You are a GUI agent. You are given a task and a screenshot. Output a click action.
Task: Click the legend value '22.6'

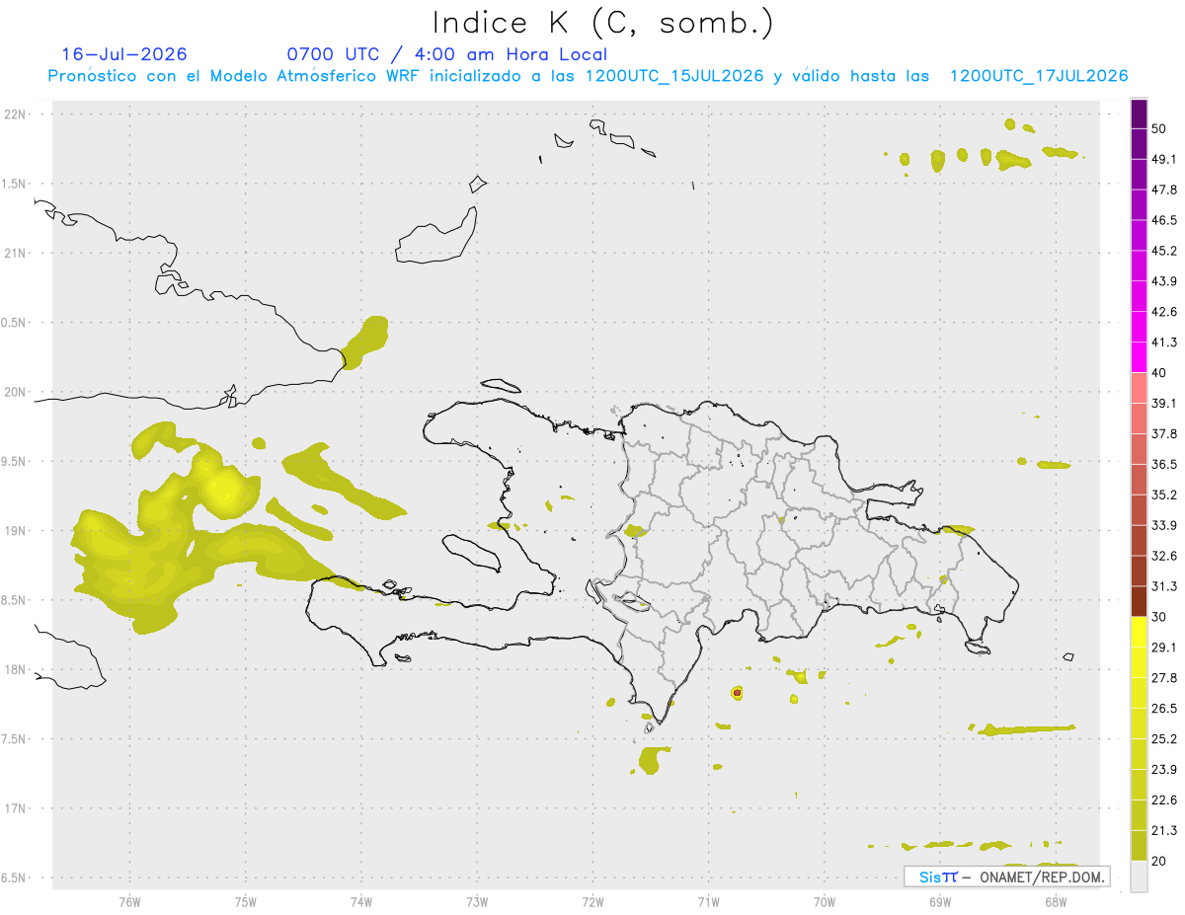point(1164,800)
